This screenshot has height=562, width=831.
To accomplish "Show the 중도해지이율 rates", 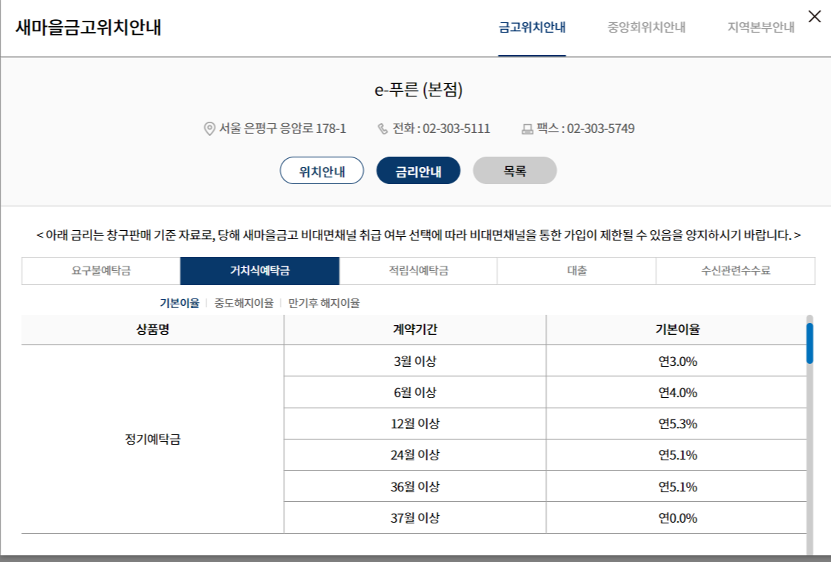I will (x=244, y=303).
